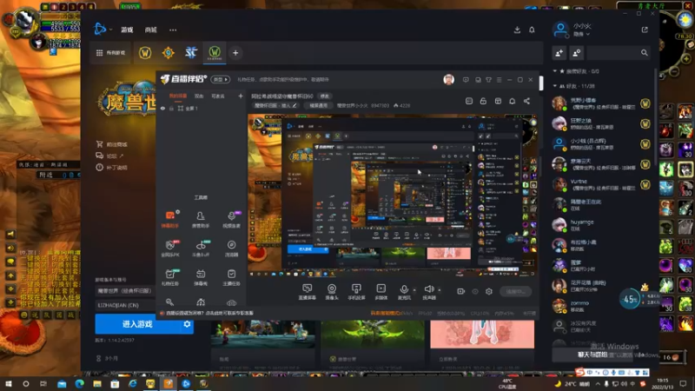
Task: Click the add friend icon in friends panel
Action: (559, 53)
